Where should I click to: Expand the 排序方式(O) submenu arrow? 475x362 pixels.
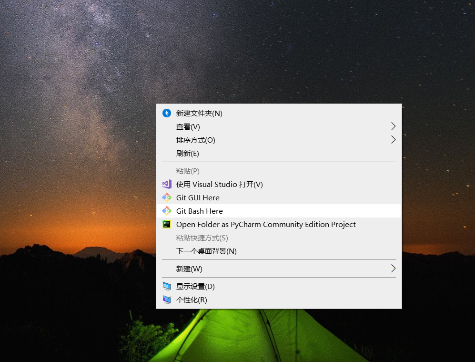click(x=393, y=139)
